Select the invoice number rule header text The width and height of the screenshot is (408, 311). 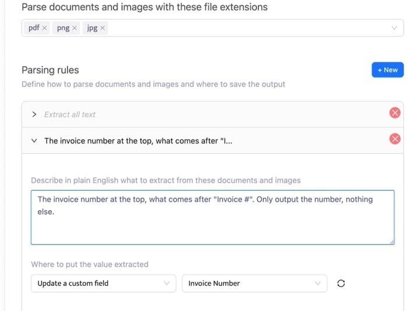coord(138,141)
